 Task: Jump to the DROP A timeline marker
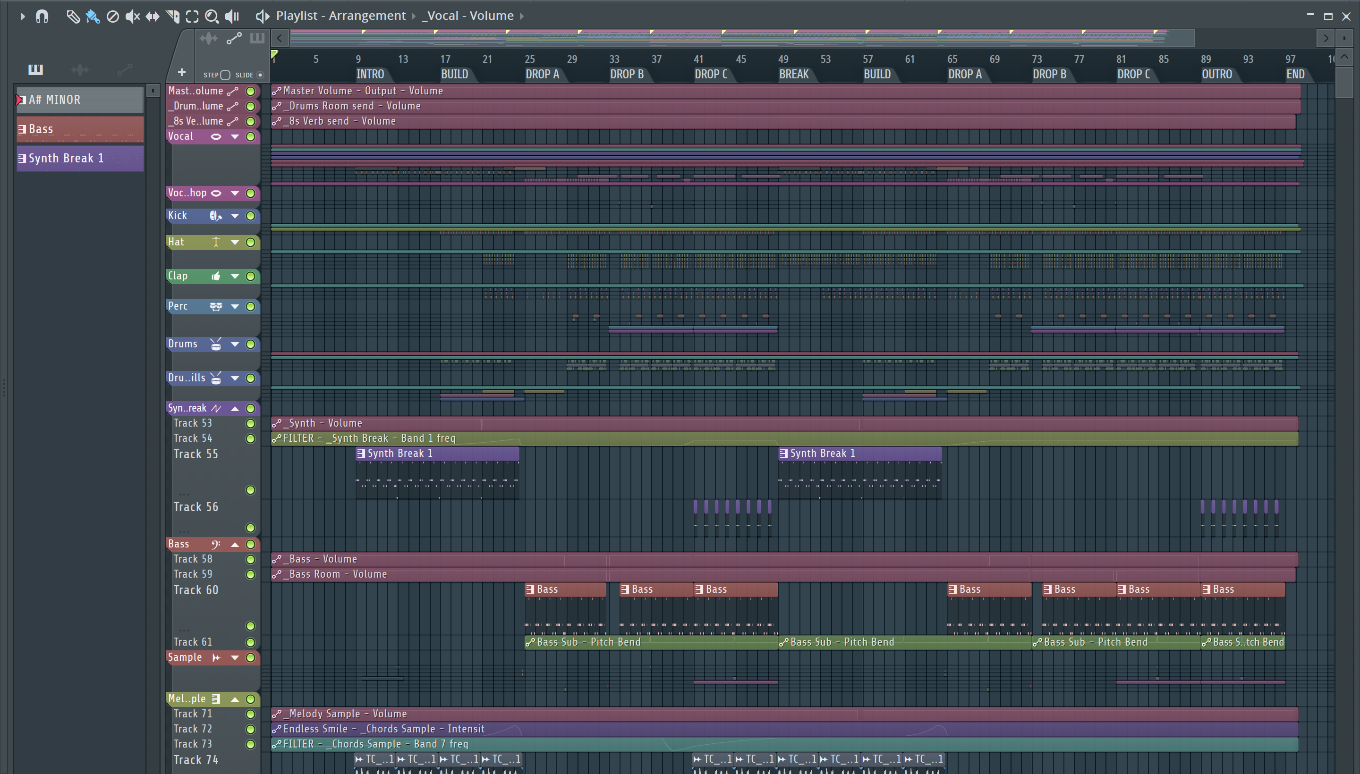[543, 75]
